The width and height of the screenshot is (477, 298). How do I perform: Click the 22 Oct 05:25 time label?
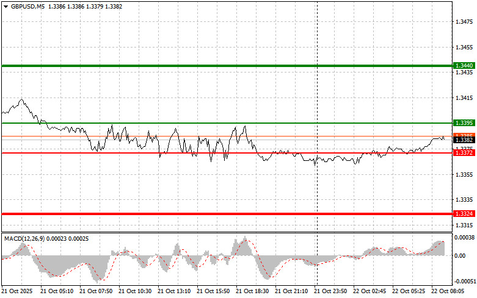tap(409, 291)
